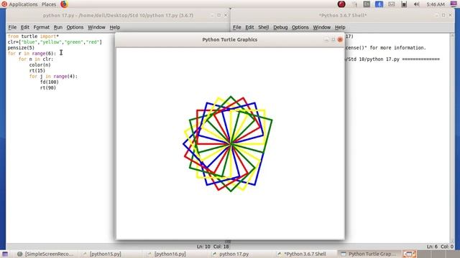Open the editor window's Help menu
The height and width of the screenshot is (258, 460).
pos(115,27)
